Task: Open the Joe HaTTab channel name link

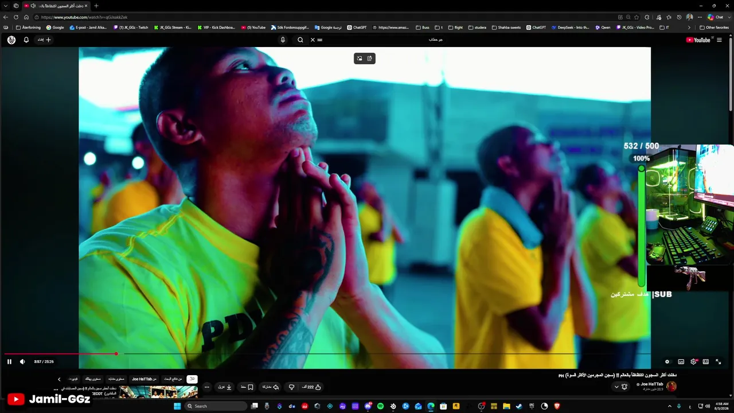Action: coord(652,384)
